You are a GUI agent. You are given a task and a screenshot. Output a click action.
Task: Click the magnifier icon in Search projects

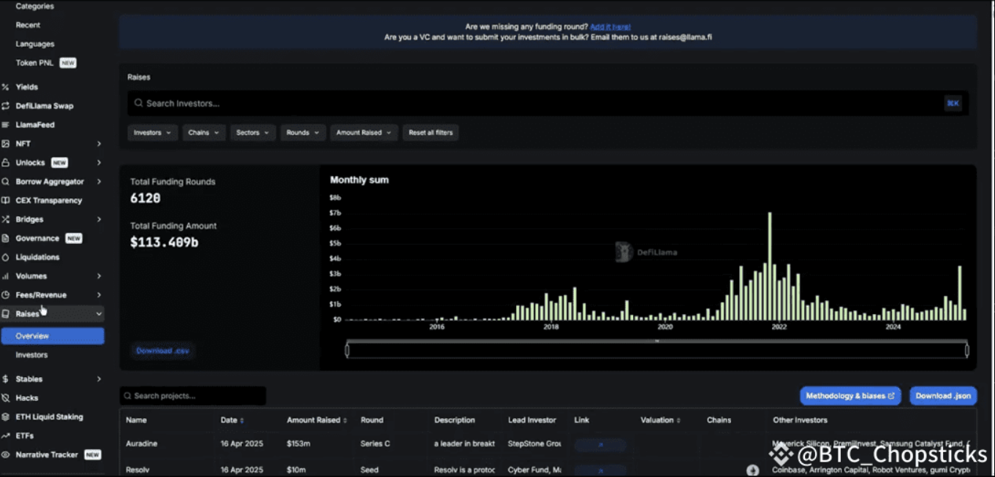click(128, 396)
